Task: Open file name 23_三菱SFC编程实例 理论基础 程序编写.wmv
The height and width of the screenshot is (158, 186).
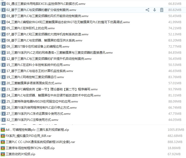Action: 52,89
